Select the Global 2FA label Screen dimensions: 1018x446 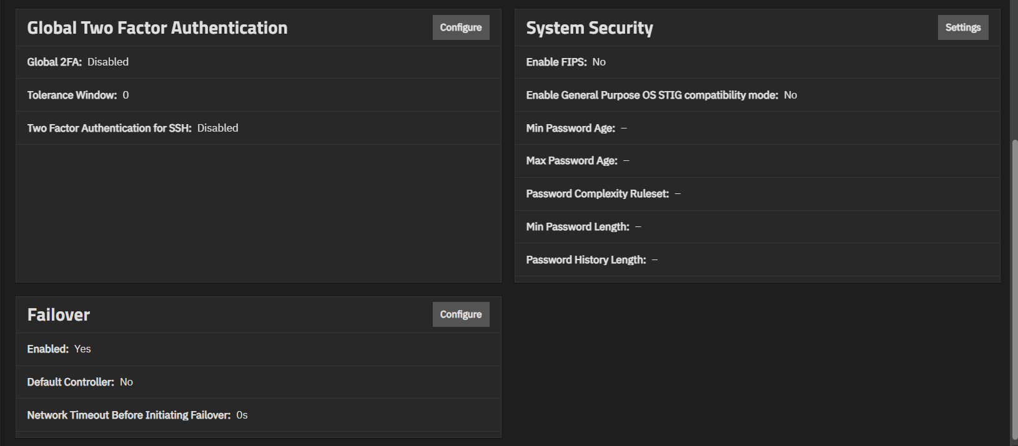click(x=54, y=62)
